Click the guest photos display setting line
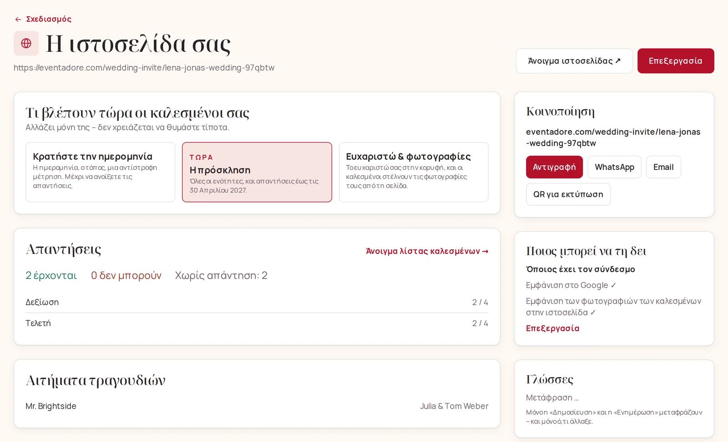The image size is (728, 442). tap(614, 307)
